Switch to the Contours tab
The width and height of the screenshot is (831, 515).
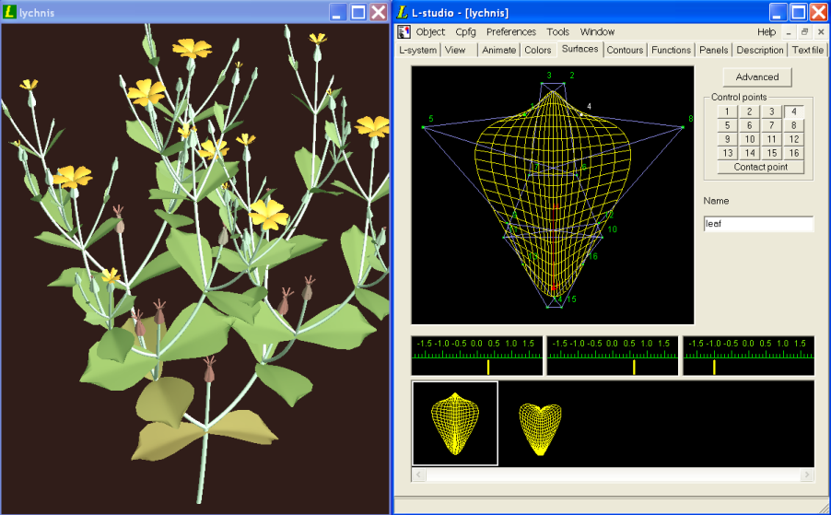click(625, 50)
